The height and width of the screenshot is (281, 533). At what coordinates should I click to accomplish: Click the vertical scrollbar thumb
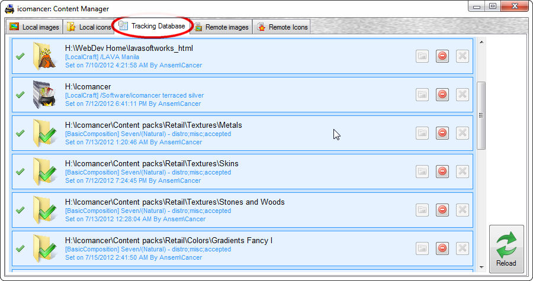pyautogui.click(x=481, y=115)
